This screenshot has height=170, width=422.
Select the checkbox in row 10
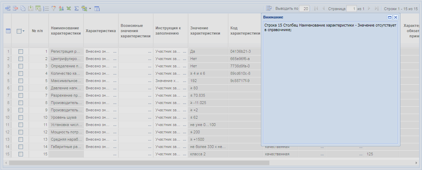[x=21, y=117]
